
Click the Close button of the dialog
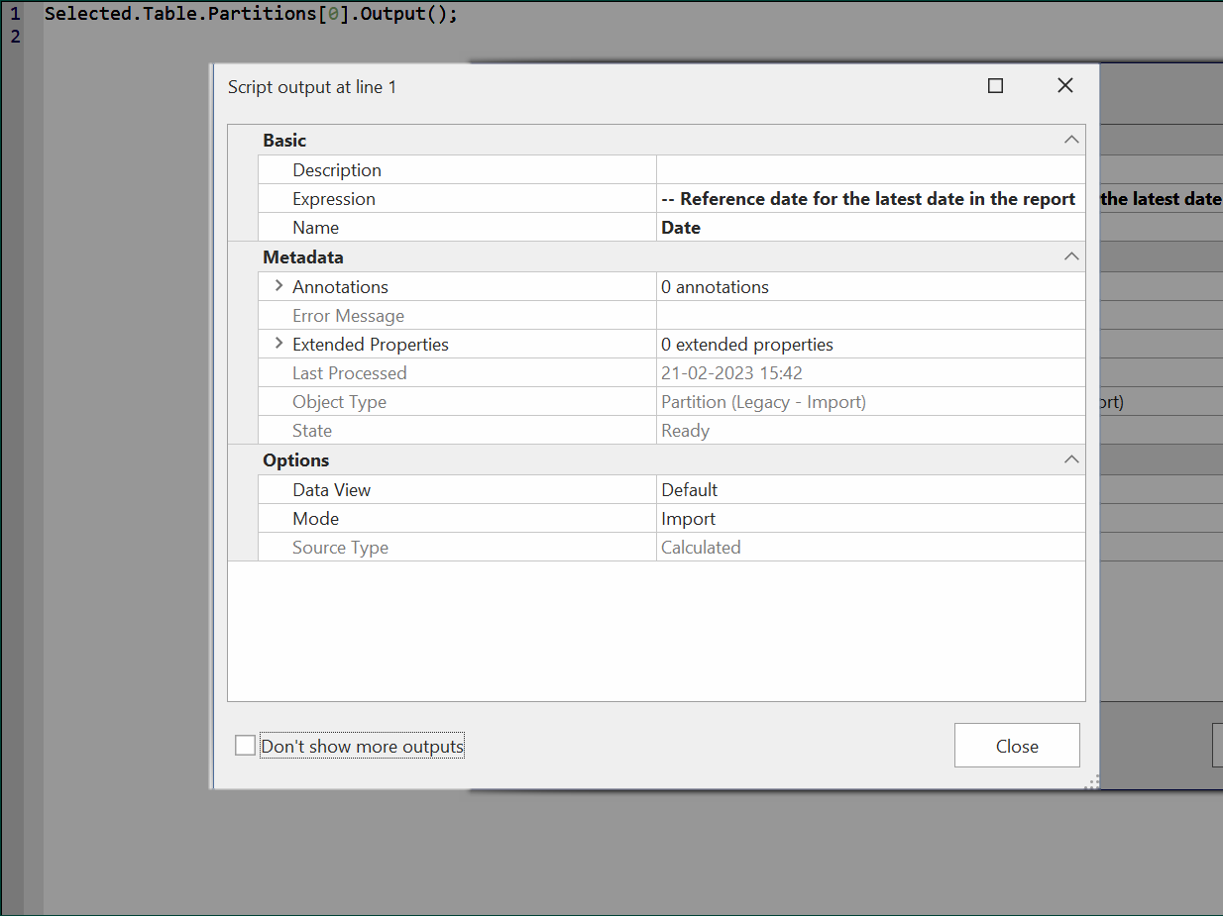coord(1017,745)
